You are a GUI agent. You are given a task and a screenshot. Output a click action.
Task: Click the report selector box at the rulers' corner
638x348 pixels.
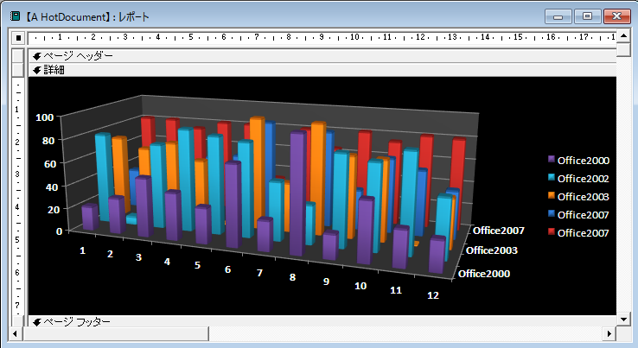17,38
